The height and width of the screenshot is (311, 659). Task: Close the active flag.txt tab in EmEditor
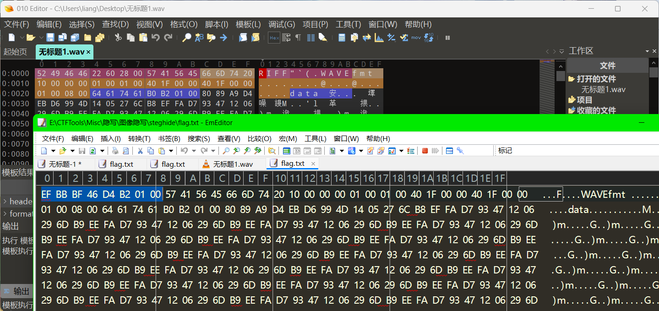coord(313,164)
